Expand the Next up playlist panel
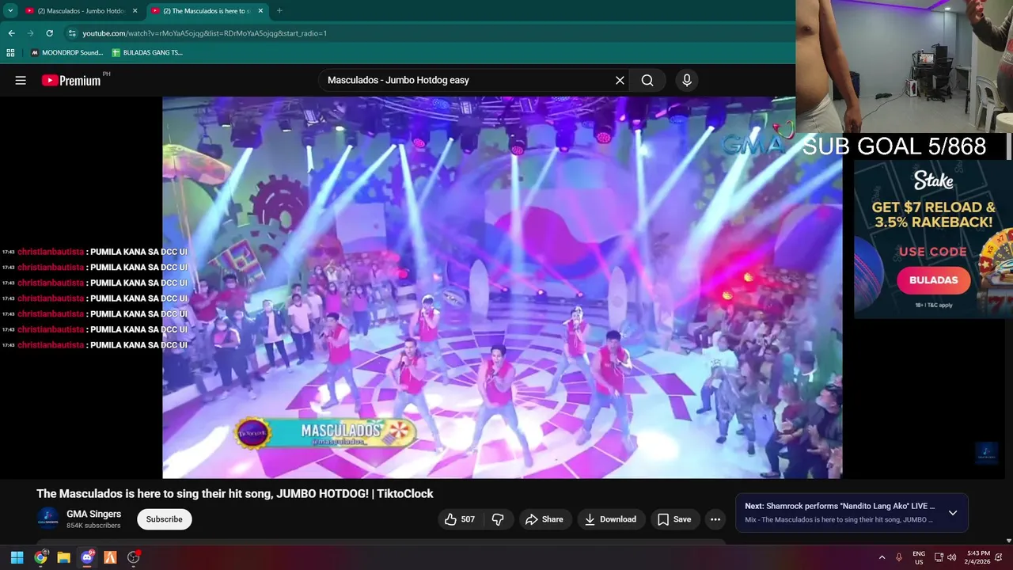Screen dimensions: 1013x570 953,513
